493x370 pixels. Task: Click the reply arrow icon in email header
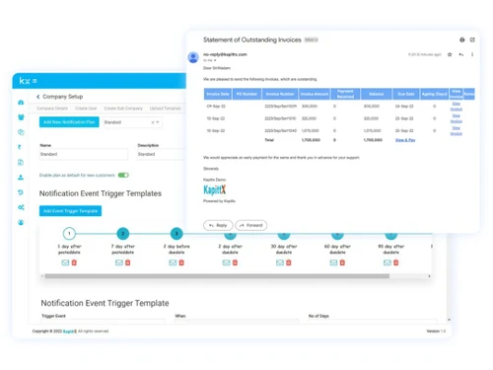461,54
